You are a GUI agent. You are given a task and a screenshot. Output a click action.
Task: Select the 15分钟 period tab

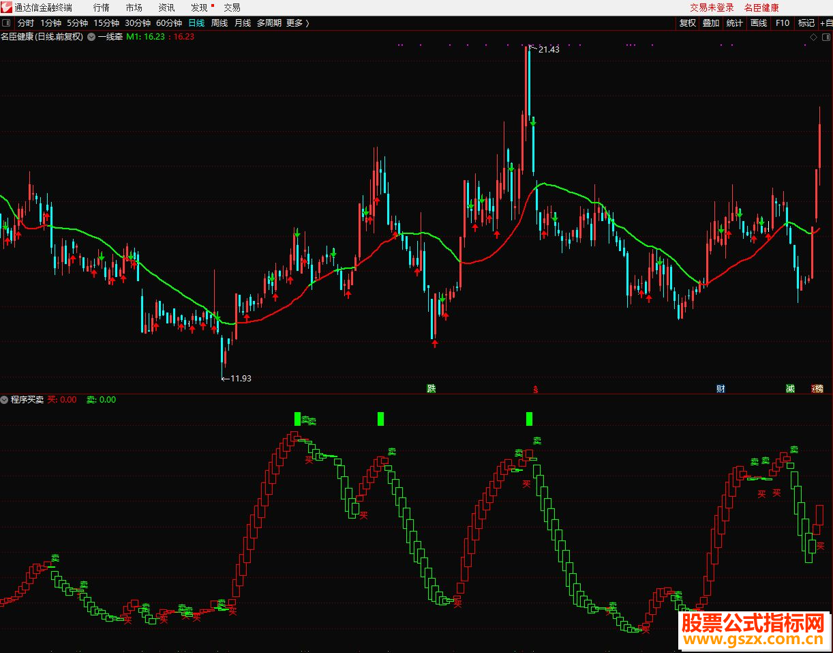click(106, 23)
